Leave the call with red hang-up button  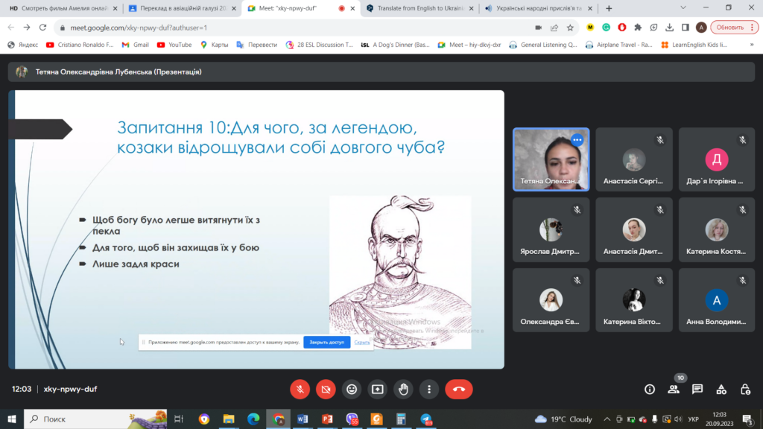pos(458,389)
